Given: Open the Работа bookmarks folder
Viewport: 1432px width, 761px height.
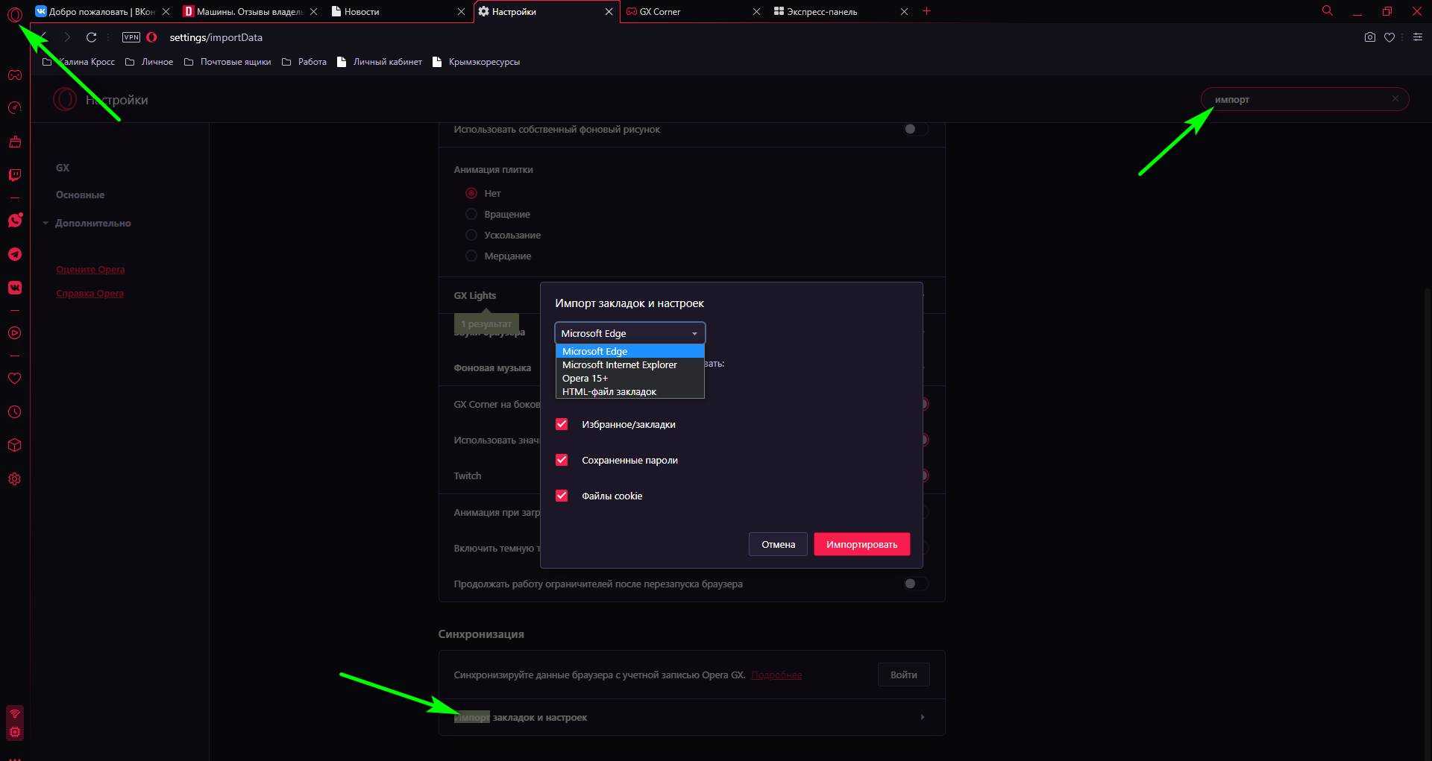Looking at the screenshot, I should (x=304, y=62).
